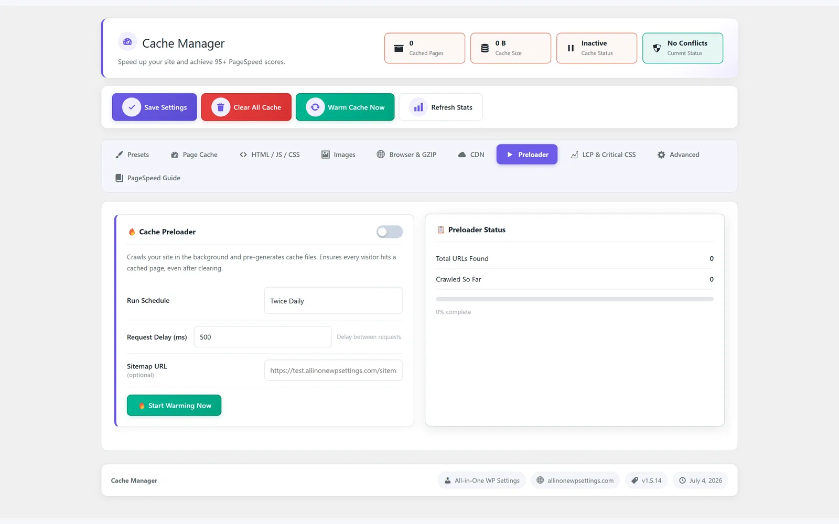839x524 pixels.
Task: Click the sync icon on Warm Cache Now
Action: click(315, 107)
